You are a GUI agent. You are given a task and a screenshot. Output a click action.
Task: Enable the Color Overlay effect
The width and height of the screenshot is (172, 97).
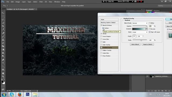click(x=102, y=45)
